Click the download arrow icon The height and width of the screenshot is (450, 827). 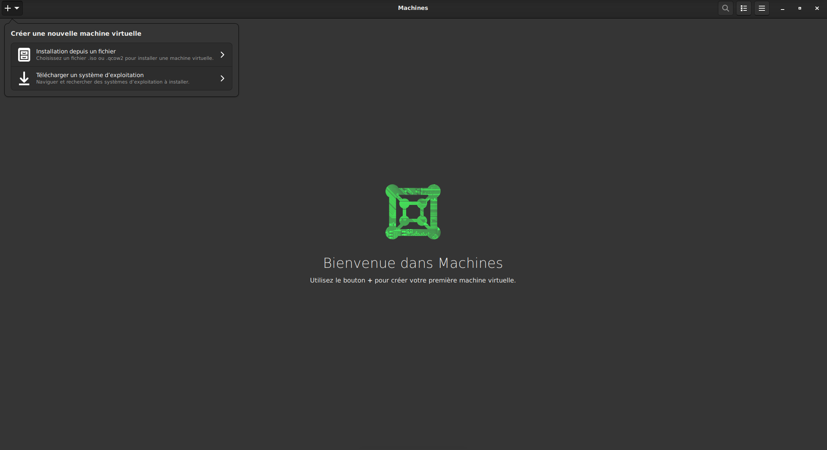coord(24,78)
